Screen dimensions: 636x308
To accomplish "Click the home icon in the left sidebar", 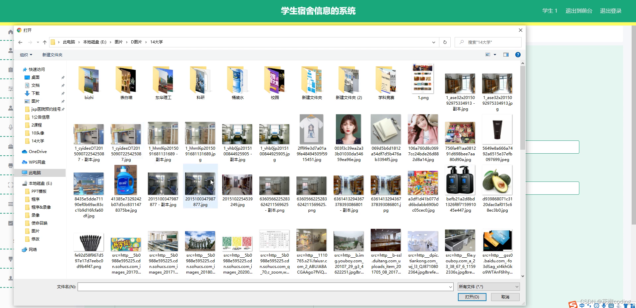I will [x=10, y=32].
